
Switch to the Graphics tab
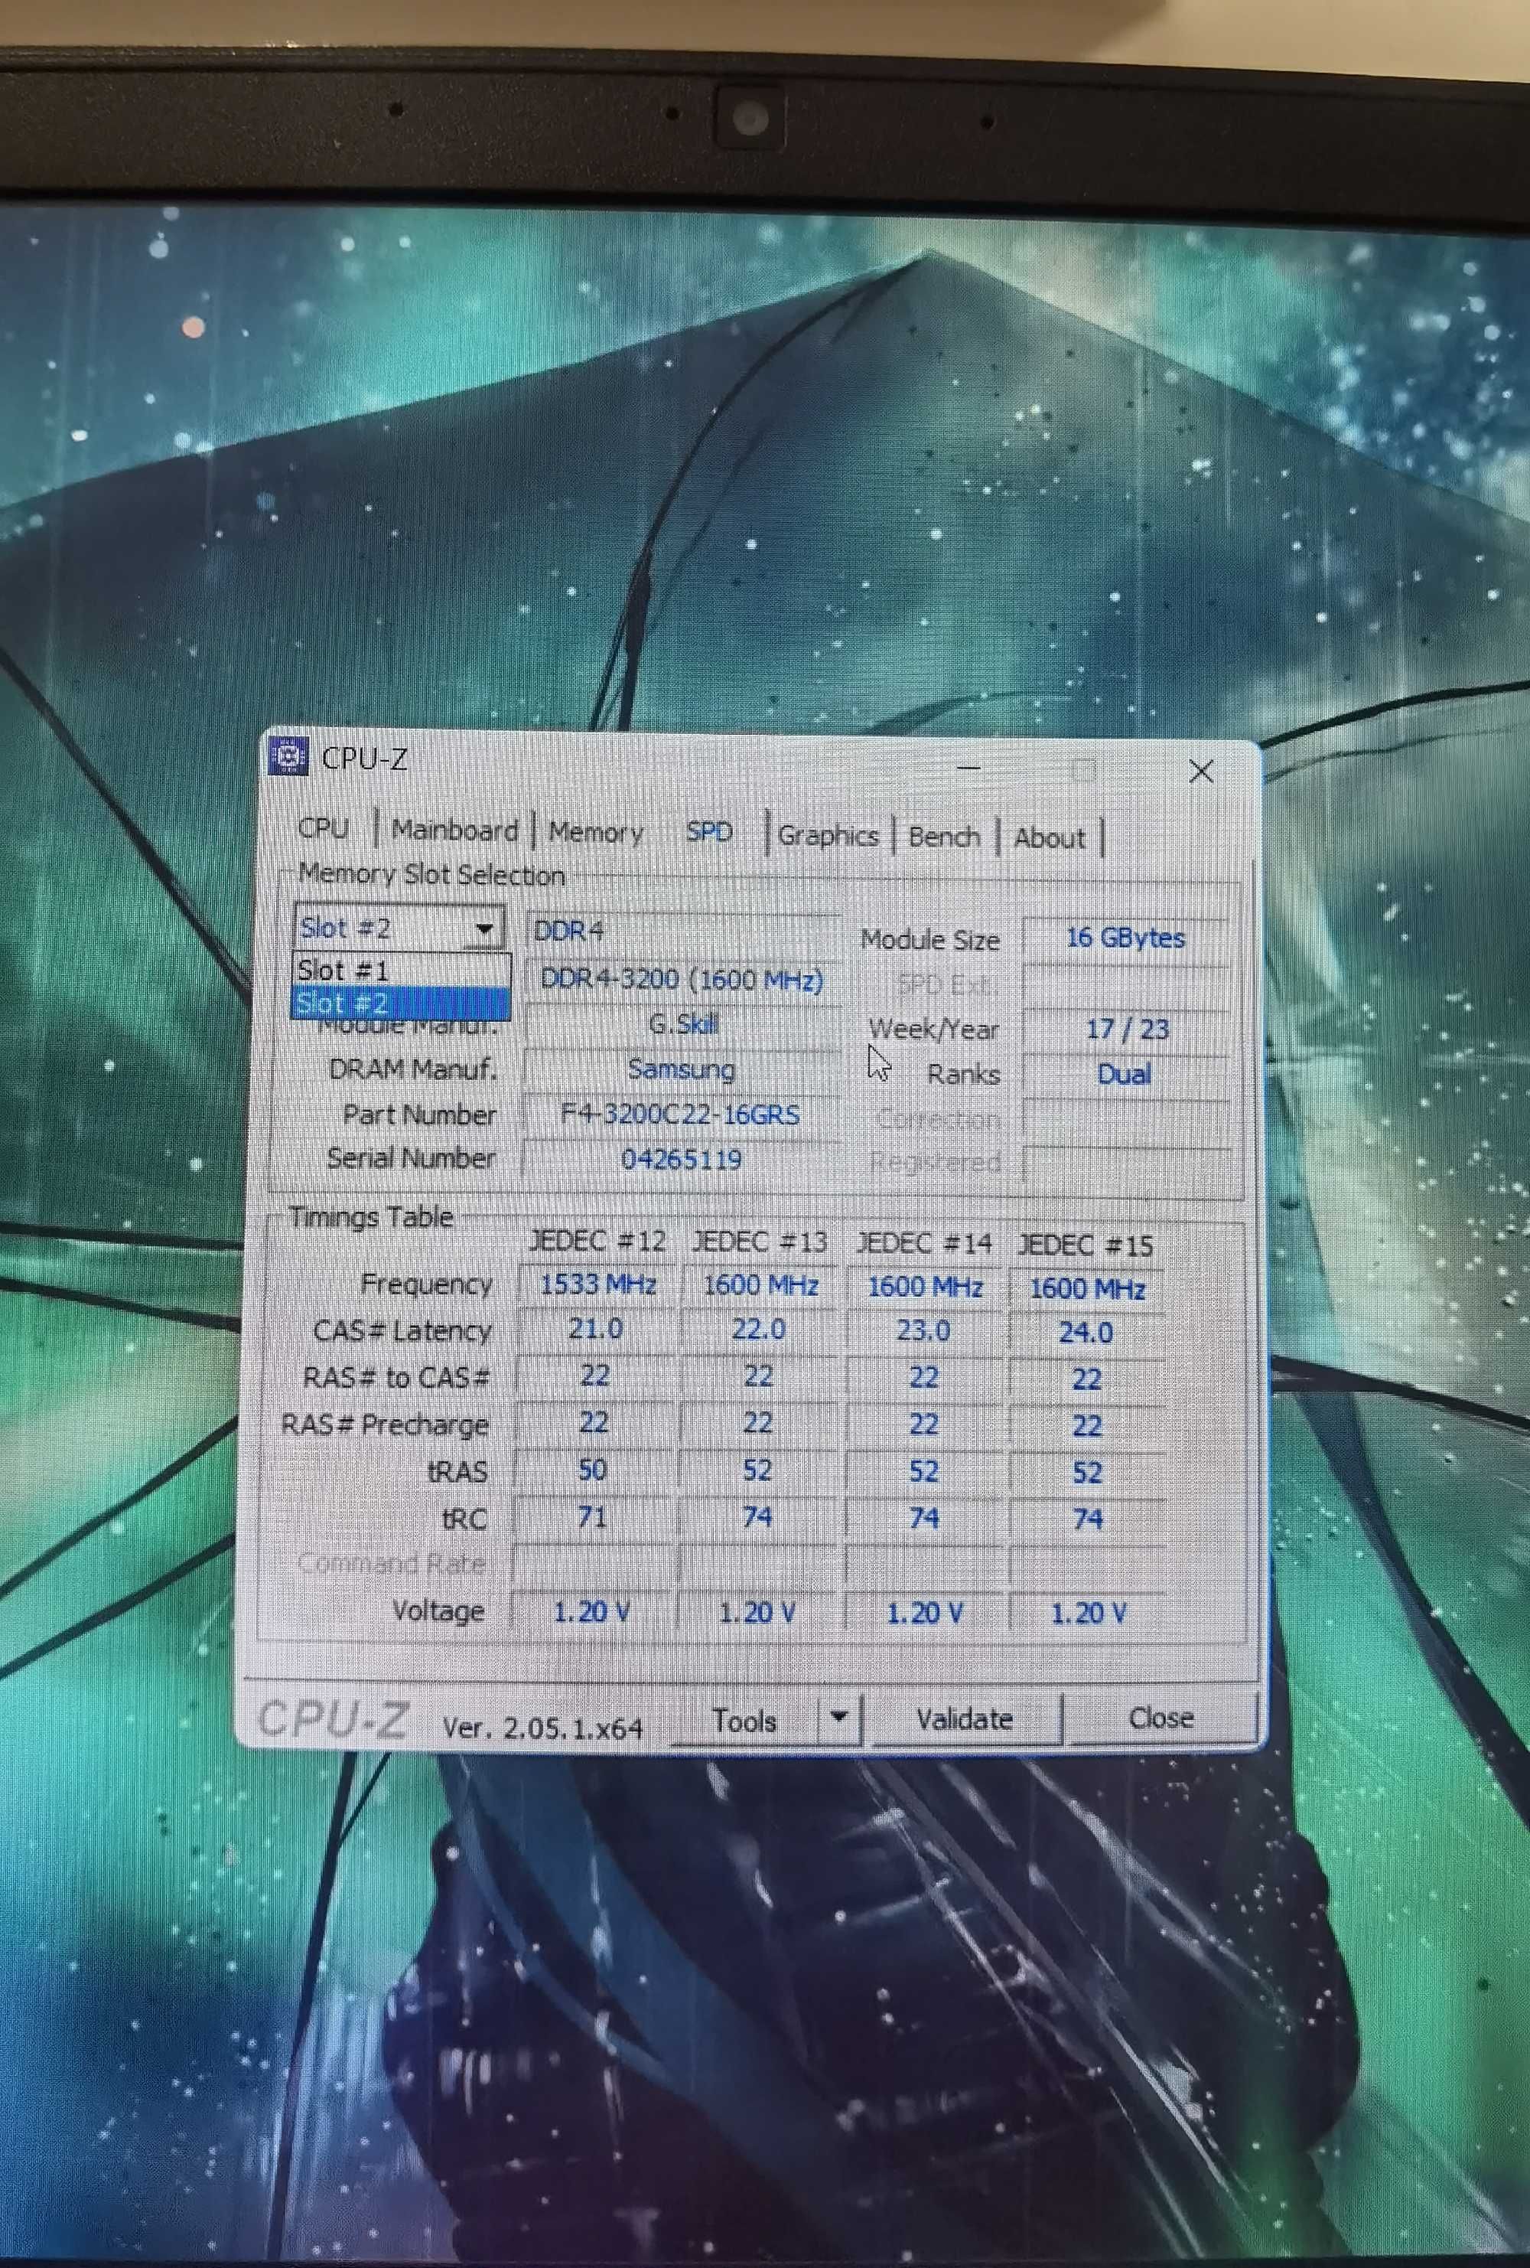click(828, 837)
